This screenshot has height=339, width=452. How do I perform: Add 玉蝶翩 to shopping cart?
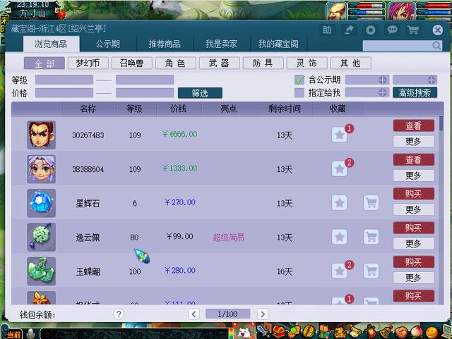(x=371, y=271)
